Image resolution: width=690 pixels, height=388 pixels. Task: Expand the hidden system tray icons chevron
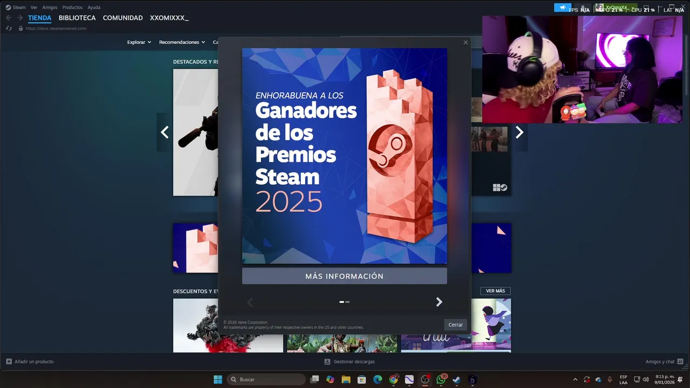[x=575, y=379]
